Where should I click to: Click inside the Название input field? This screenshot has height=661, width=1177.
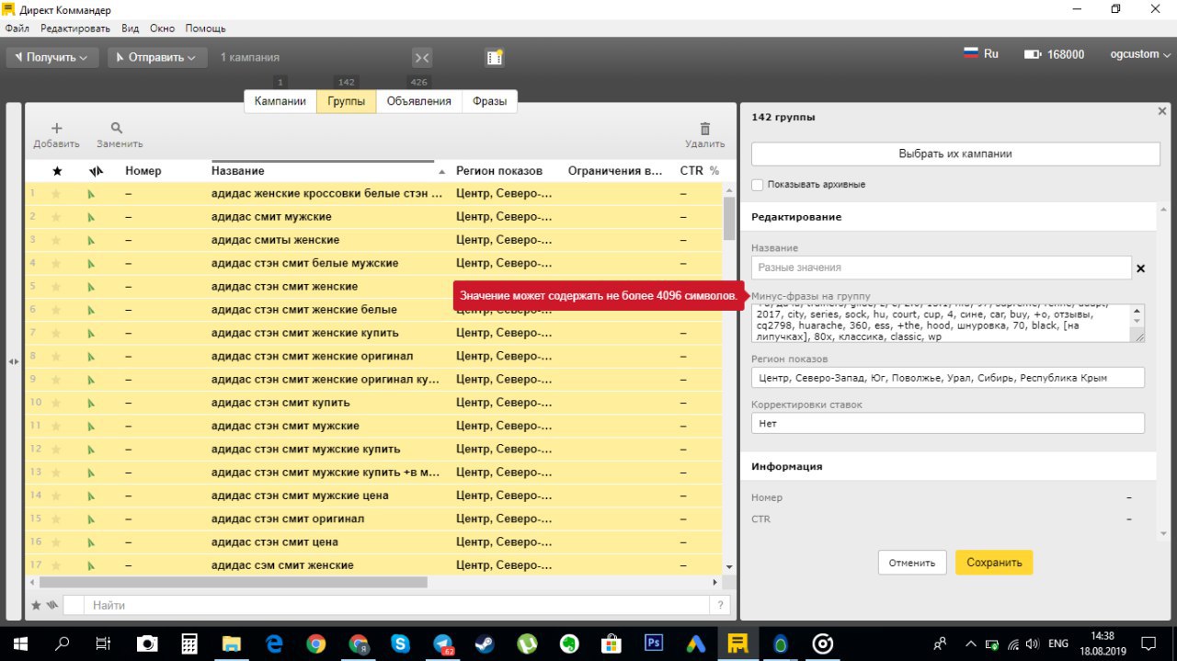click(x=941, y=268)
